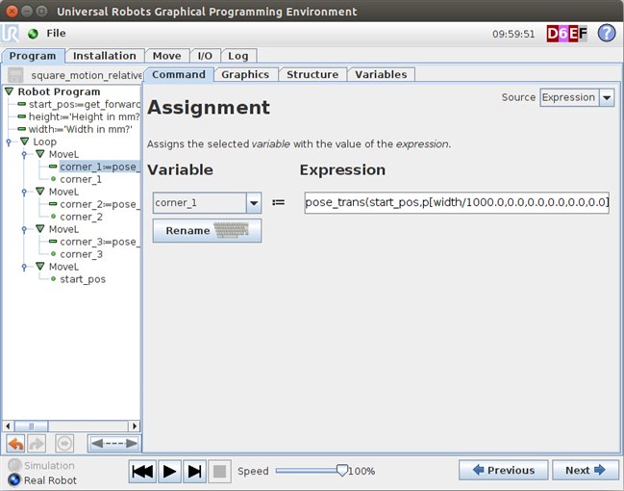Click the save disk icon beside program name
Screen dimensions: 624x491
[15, 75]
